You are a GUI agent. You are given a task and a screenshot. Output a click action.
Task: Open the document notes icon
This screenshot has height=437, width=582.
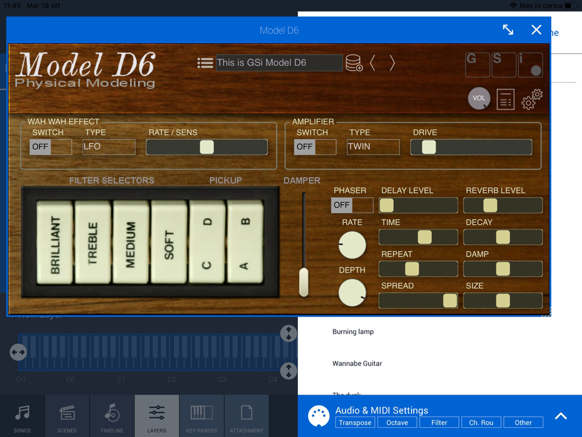pyautogui.click(x=505, y=99)
